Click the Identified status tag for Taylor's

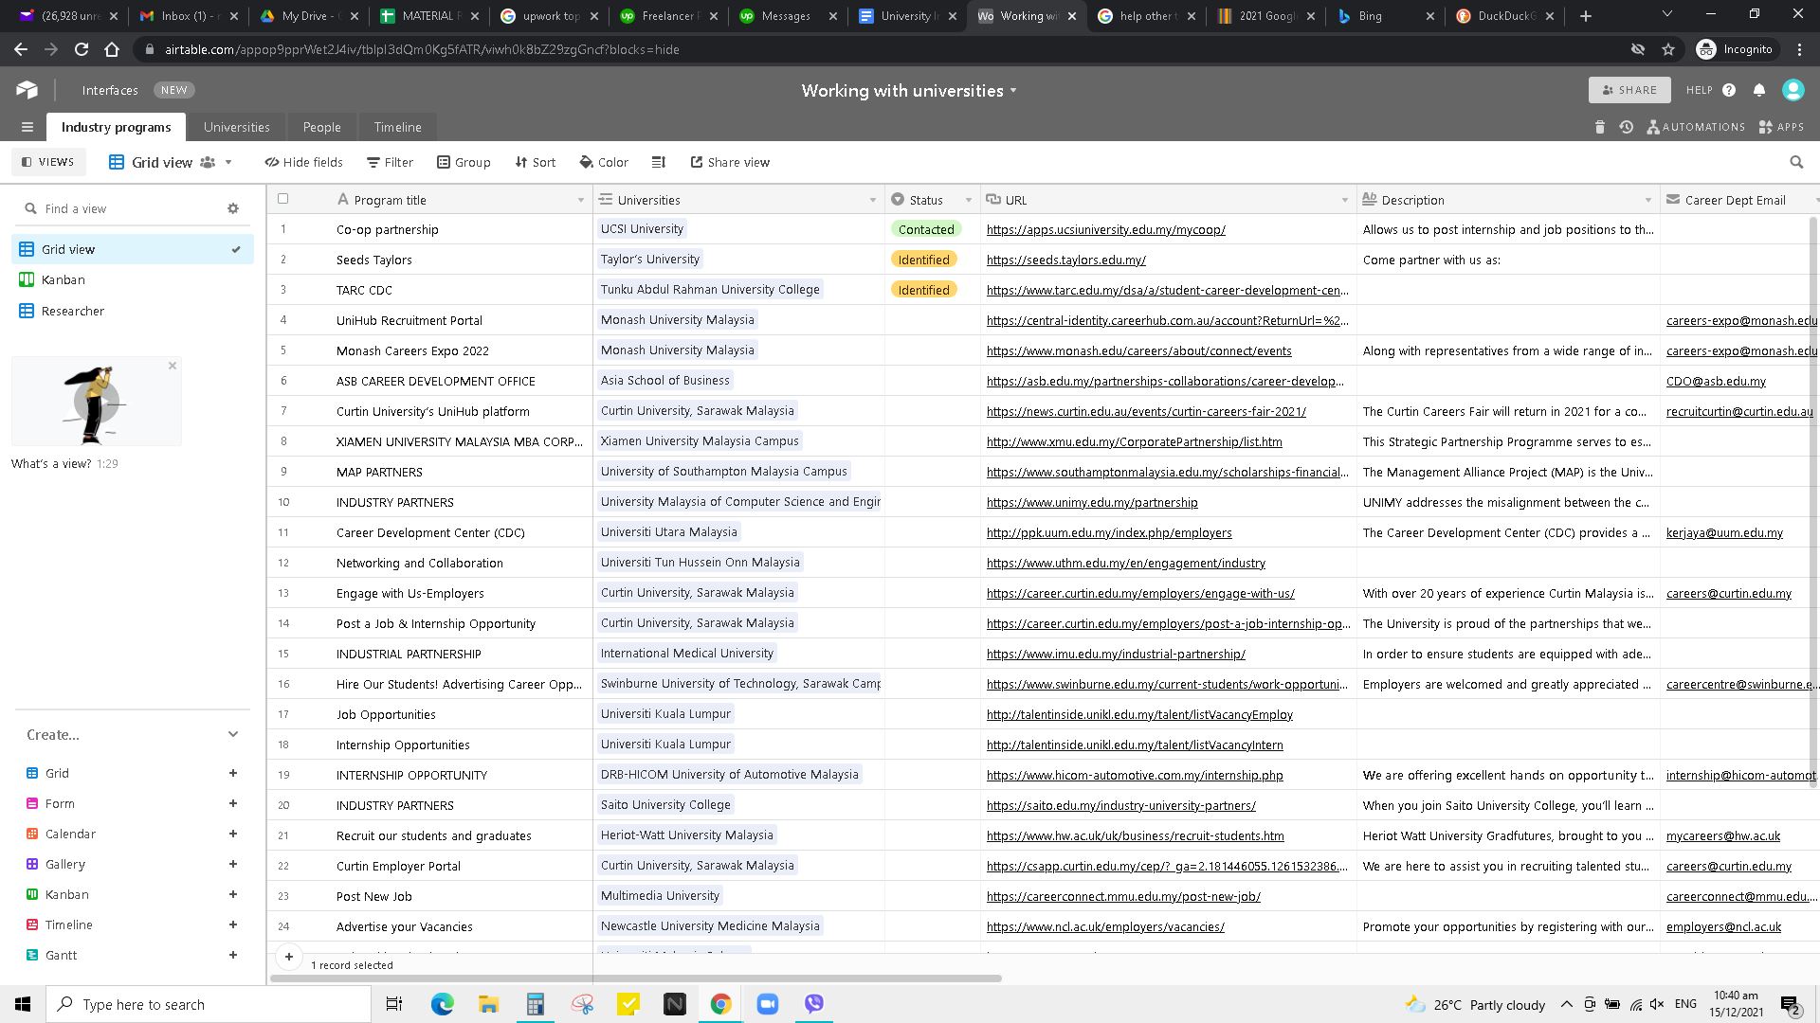coord(923,260)
